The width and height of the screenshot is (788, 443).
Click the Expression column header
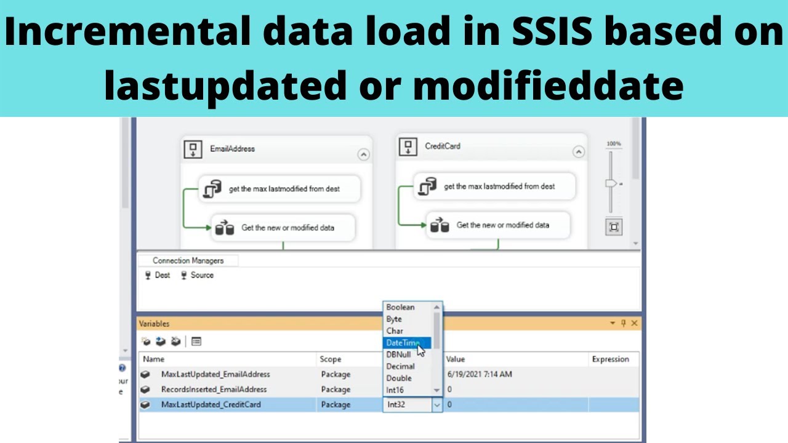tap(614, 359)
